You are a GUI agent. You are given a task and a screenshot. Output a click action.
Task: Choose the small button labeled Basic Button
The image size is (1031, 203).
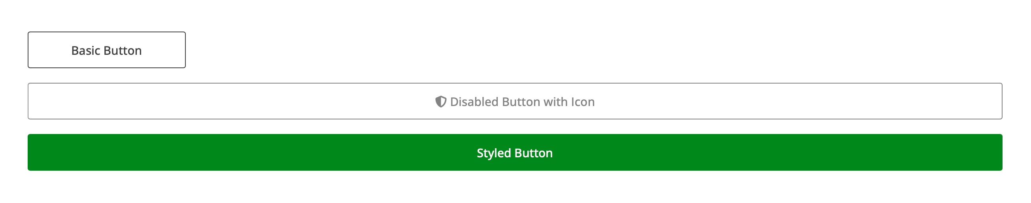106,50
